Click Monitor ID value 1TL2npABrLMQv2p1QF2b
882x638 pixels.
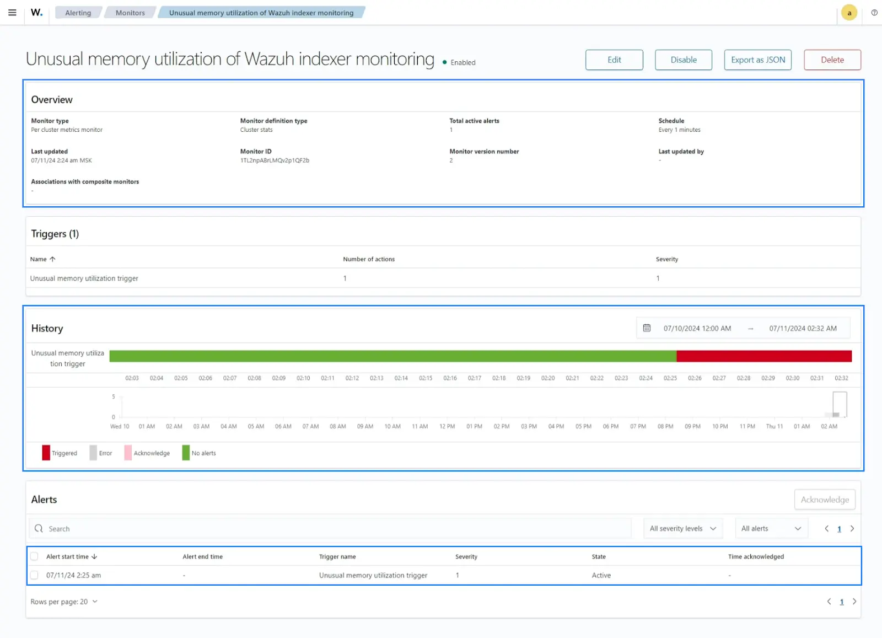(275, 160)
